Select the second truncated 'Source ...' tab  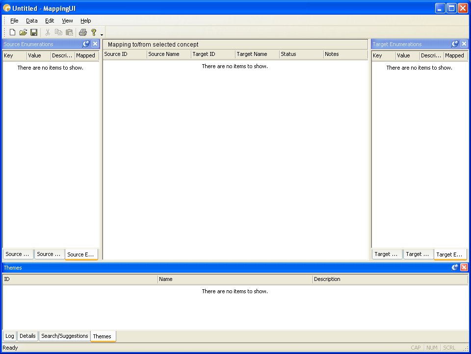point(49,254)
